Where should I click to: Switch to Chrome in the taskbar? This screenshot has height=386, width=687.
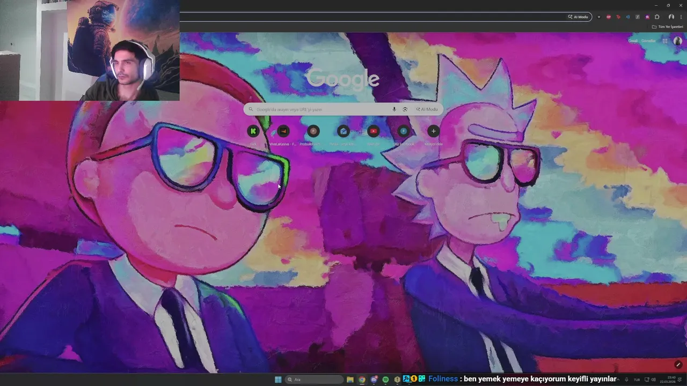click(362, 380)
